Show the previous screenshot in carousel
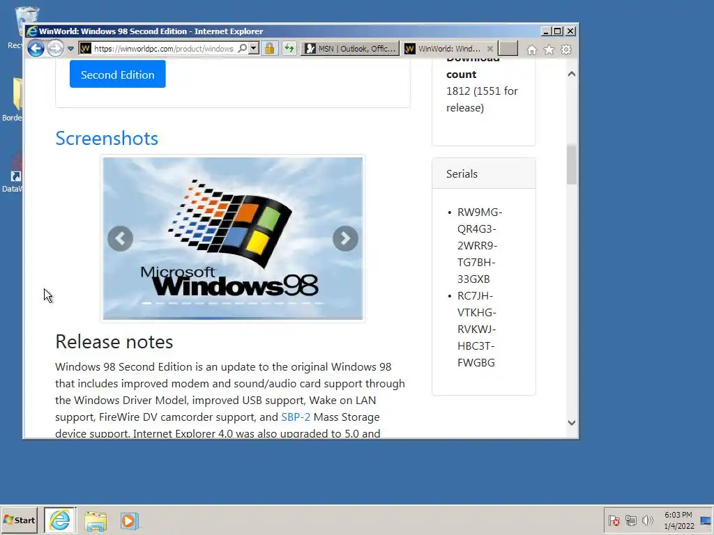Image resolution: width=714 pixels, height=535 pixels. pyautogui.click(x=120, y=238)
